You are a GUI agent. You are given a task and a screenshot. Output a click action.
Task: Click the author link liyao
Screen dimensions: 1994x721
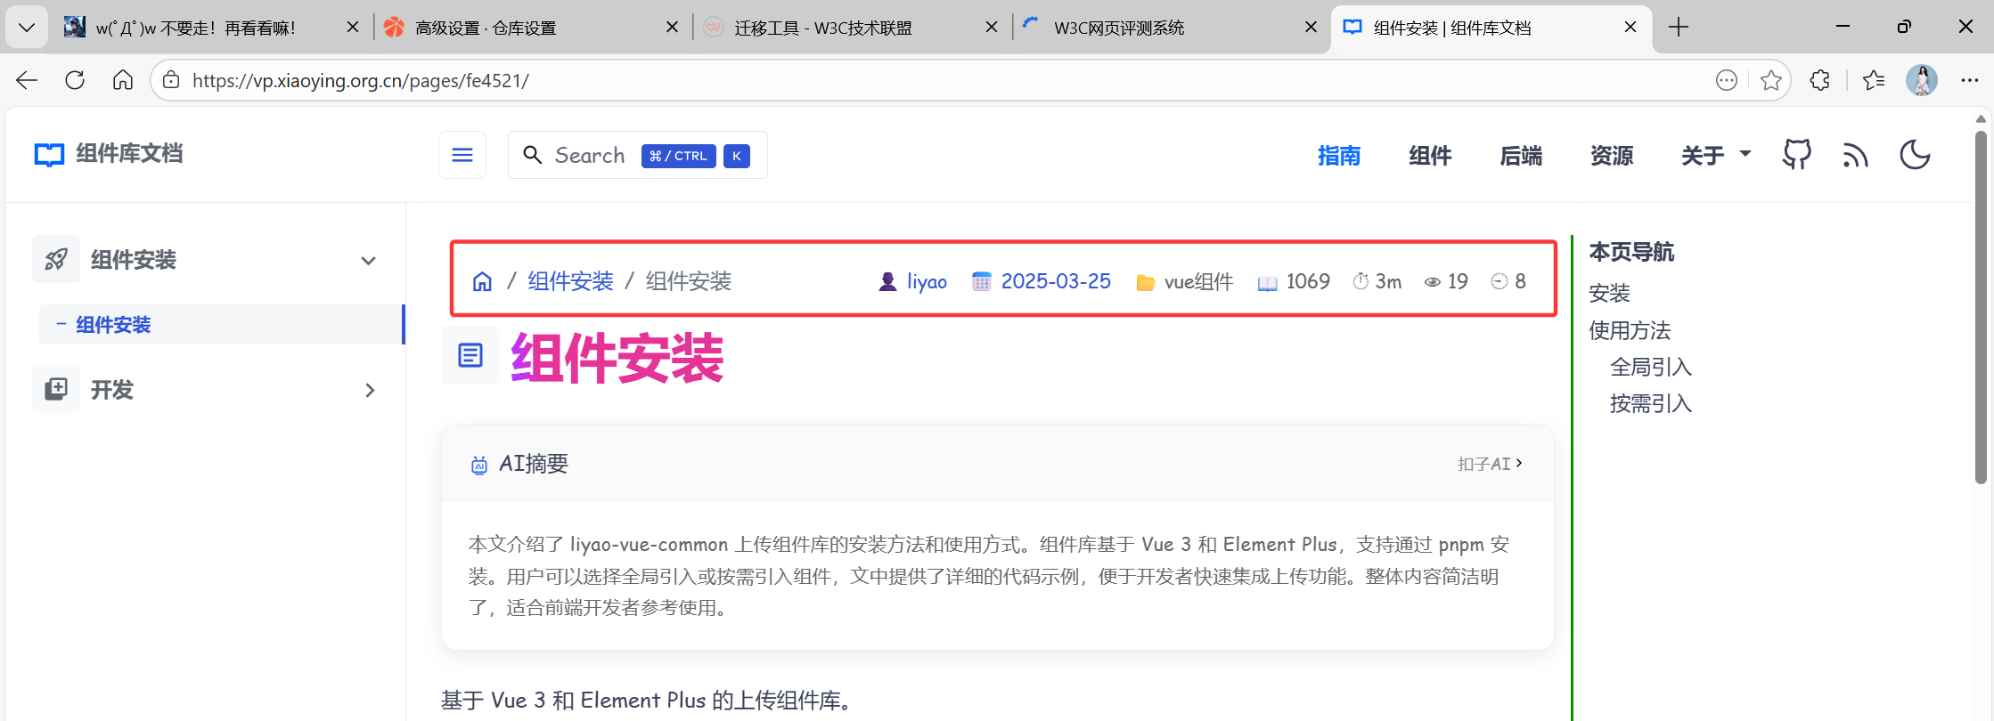[x=927, y=281]
